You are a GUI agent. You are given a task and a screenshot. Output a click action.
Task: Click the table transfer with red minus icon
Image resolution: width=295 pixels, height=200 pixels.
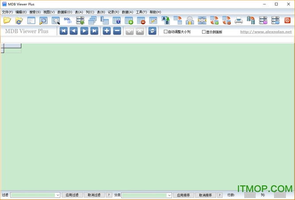coord(226,20)
